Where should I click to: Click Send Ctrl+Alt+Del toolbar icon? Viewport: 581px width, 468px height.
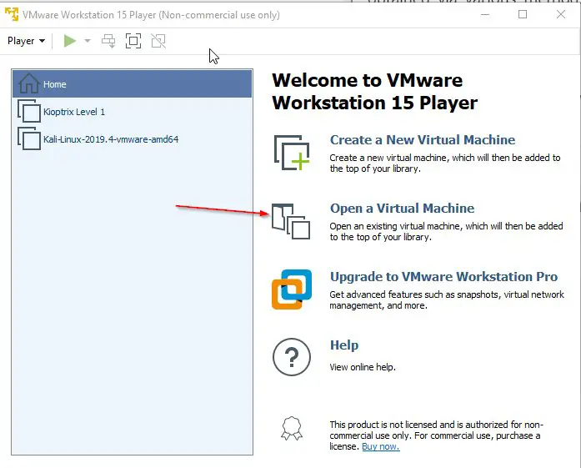[x=108, y=41]
